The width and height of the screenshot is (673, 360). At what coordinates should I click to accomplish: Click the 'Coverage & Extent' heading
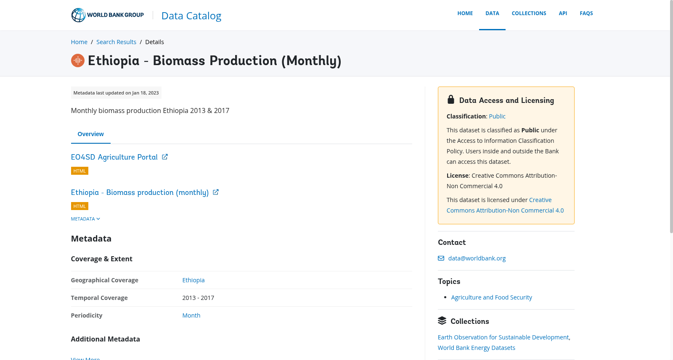[x=101, y=259]
